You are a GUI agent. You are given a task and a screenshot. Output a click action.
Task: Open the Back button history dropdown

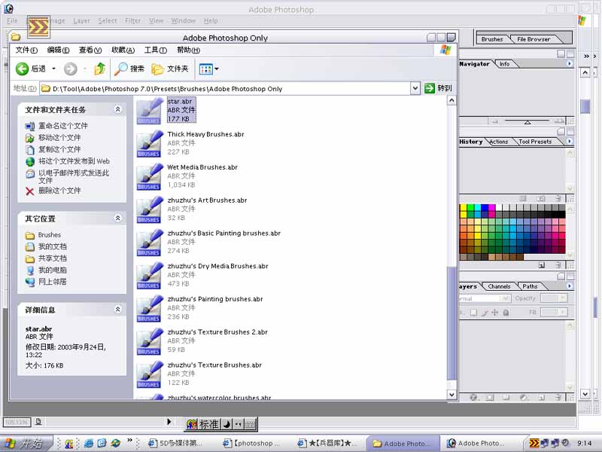point(53,69)
